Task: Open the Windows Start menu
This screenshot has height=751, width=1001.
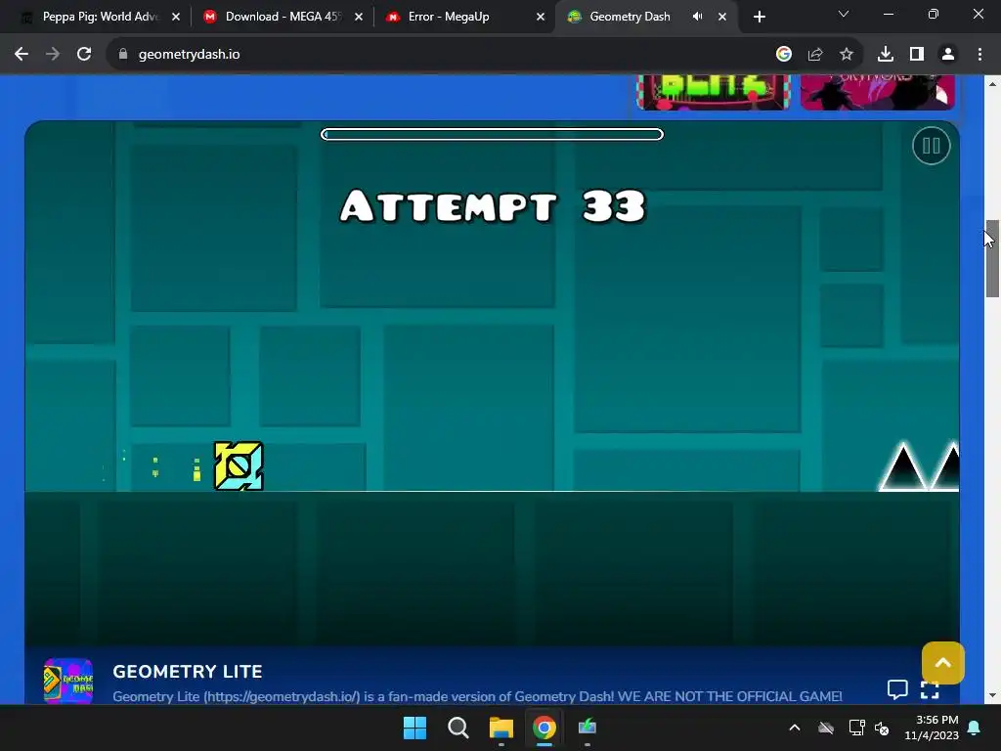Action: [414, 728]
